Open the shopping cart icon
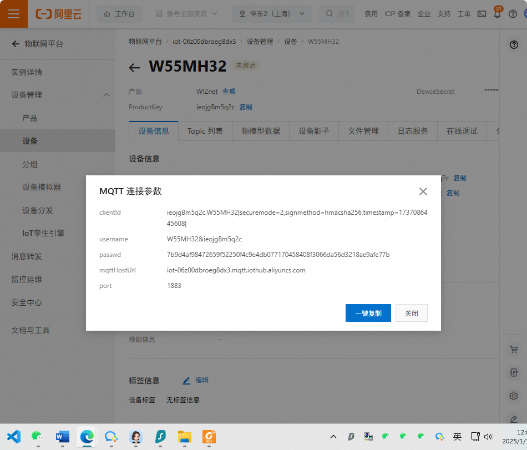The image size is (527, 450). 514,350
